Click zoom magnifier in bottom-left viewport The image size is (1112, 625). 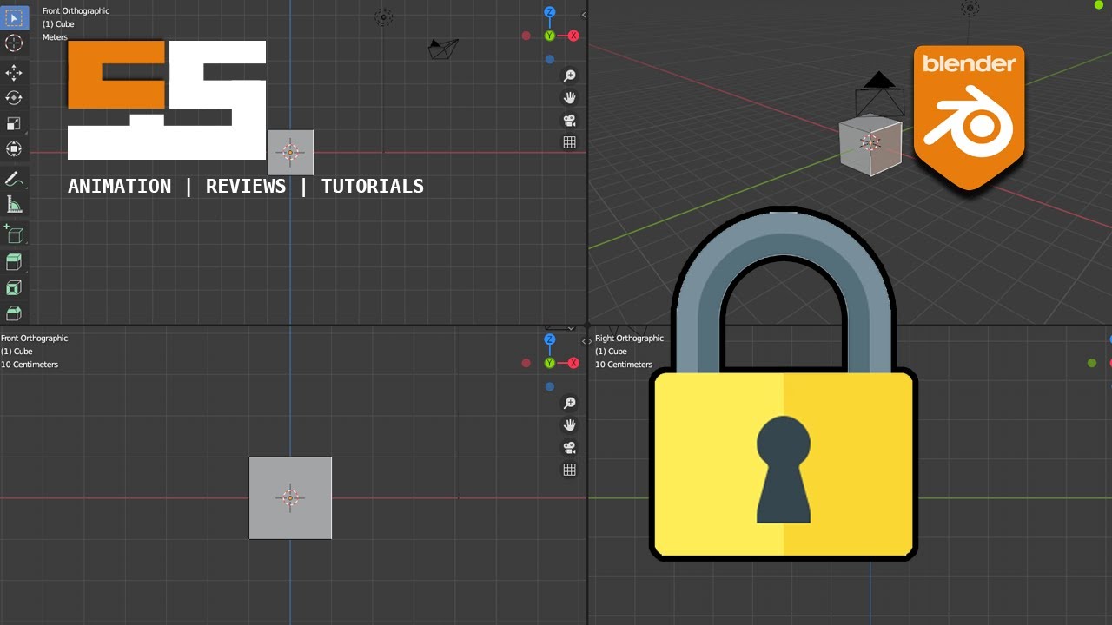(x=570, y=404)
